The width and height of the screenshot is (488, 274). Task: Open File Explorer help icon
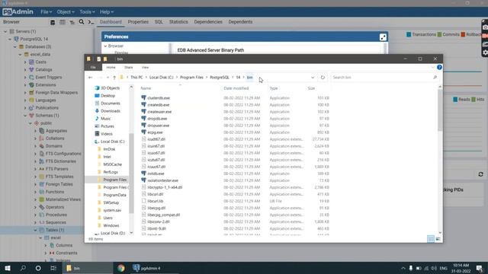(x=439, y=67)
